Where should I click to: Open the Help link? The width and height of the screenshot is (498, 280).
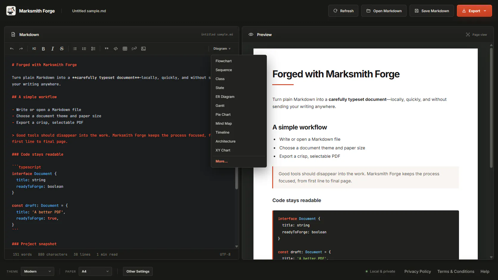tap(485, 271)
